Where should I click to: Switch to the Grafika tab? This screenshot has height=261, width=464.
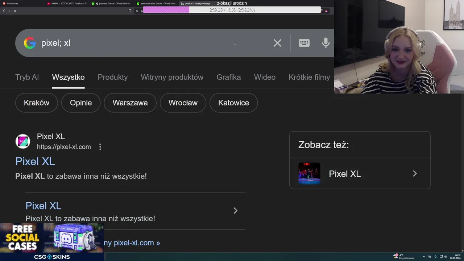(228, 77)
